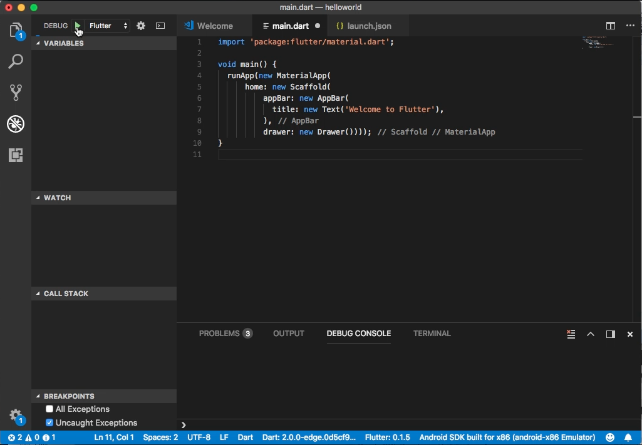Viewport: 642px width, 445px height.
Task: Open the Explorer view in activity bar
Action: [16, 31]
